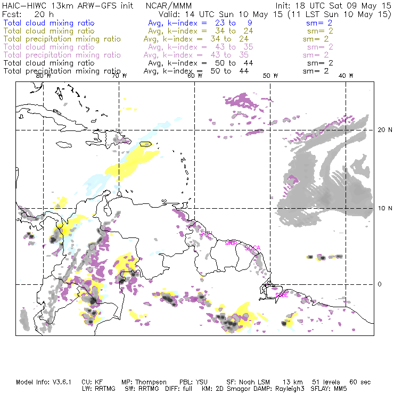Select the SYCJ station marker
Screen dimensions: 394x394
(207, 233)
